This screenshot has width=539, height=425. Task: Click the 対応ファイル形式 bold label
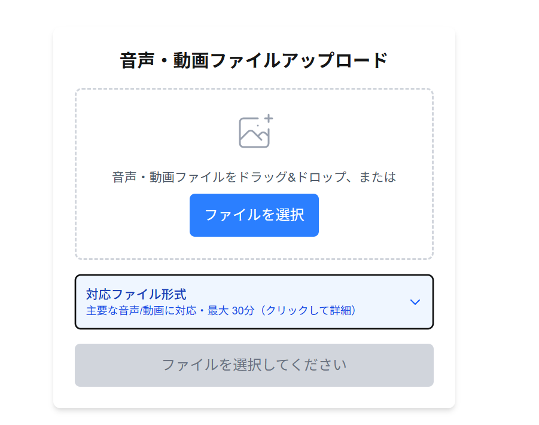[x=136, y=294]
